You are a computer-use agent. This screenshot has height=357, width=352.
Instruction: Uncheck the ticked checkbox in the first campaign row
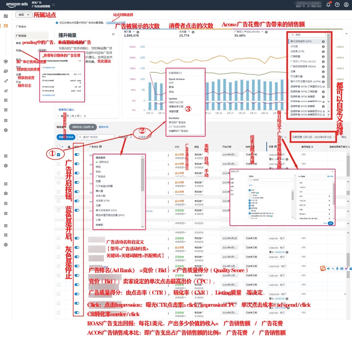[59, 154]
